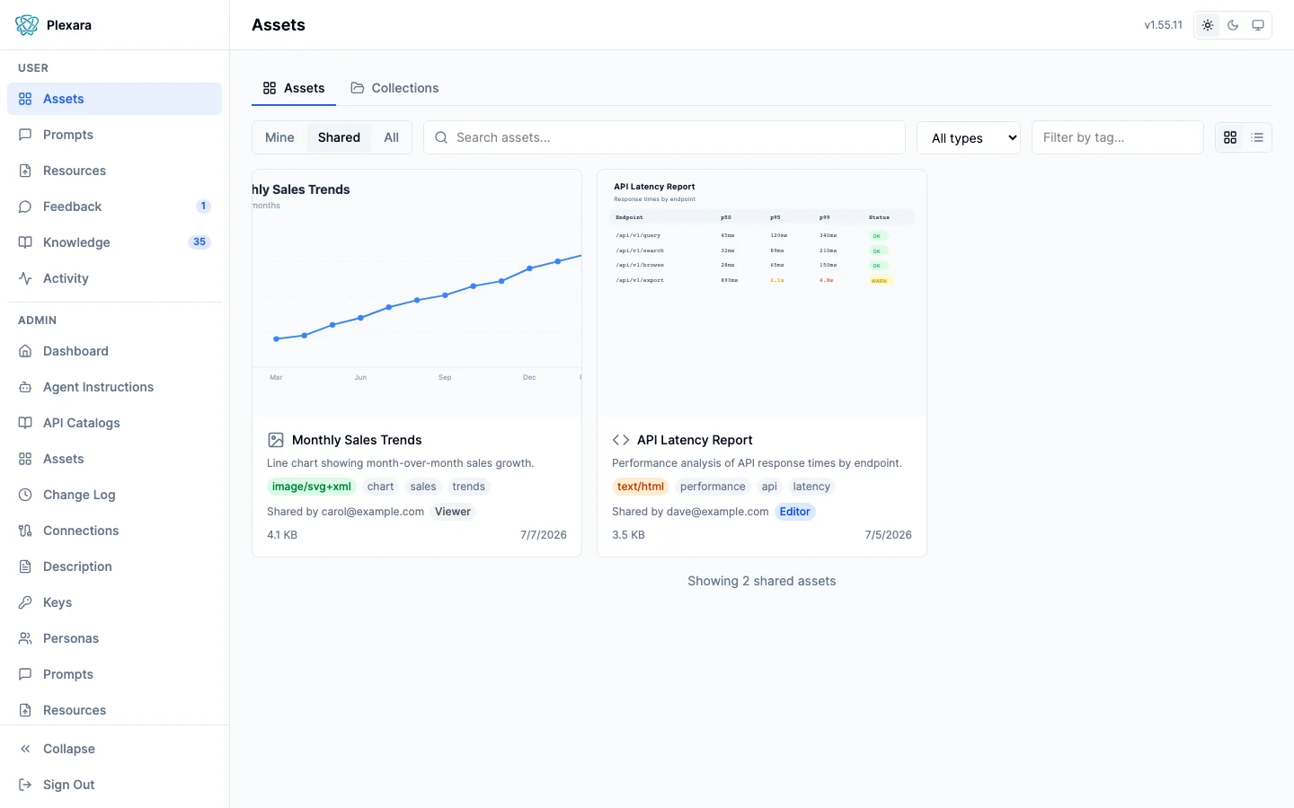Open the Feedback section icon
Image resolution: width=1294 pixels, height=808 pixels.
25,206
